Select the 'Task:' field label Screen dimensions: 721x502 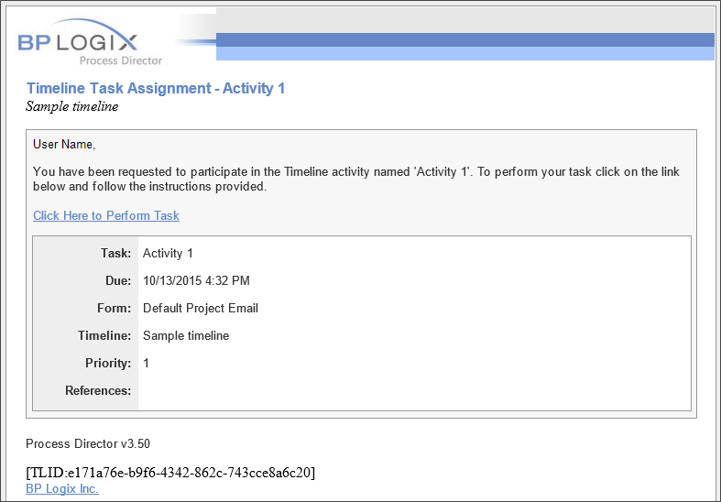pyautogui.click(x=115, y=253)
